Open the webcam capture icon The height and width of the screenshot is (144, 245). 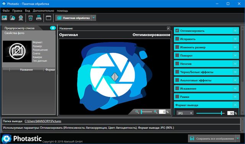21,18
